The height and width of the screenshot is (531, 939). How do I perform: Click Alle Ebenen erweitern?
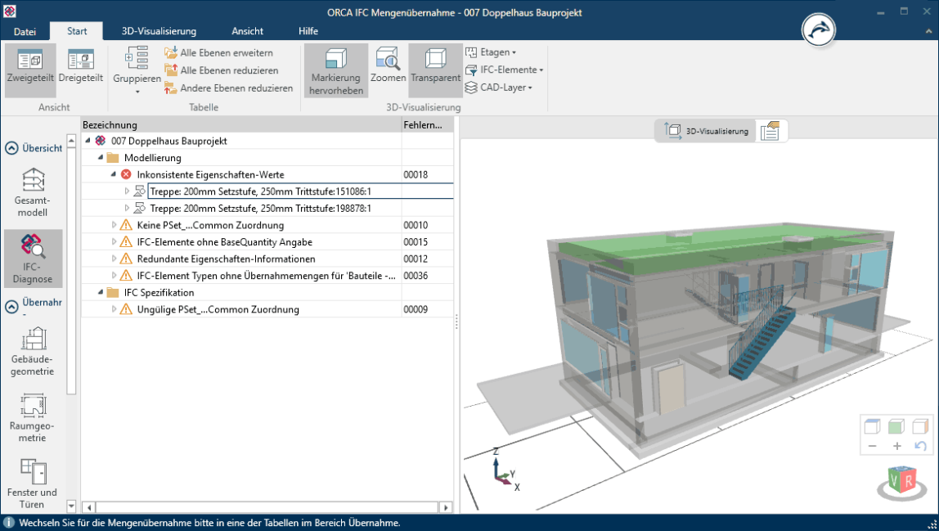click(x=218, y=52)
